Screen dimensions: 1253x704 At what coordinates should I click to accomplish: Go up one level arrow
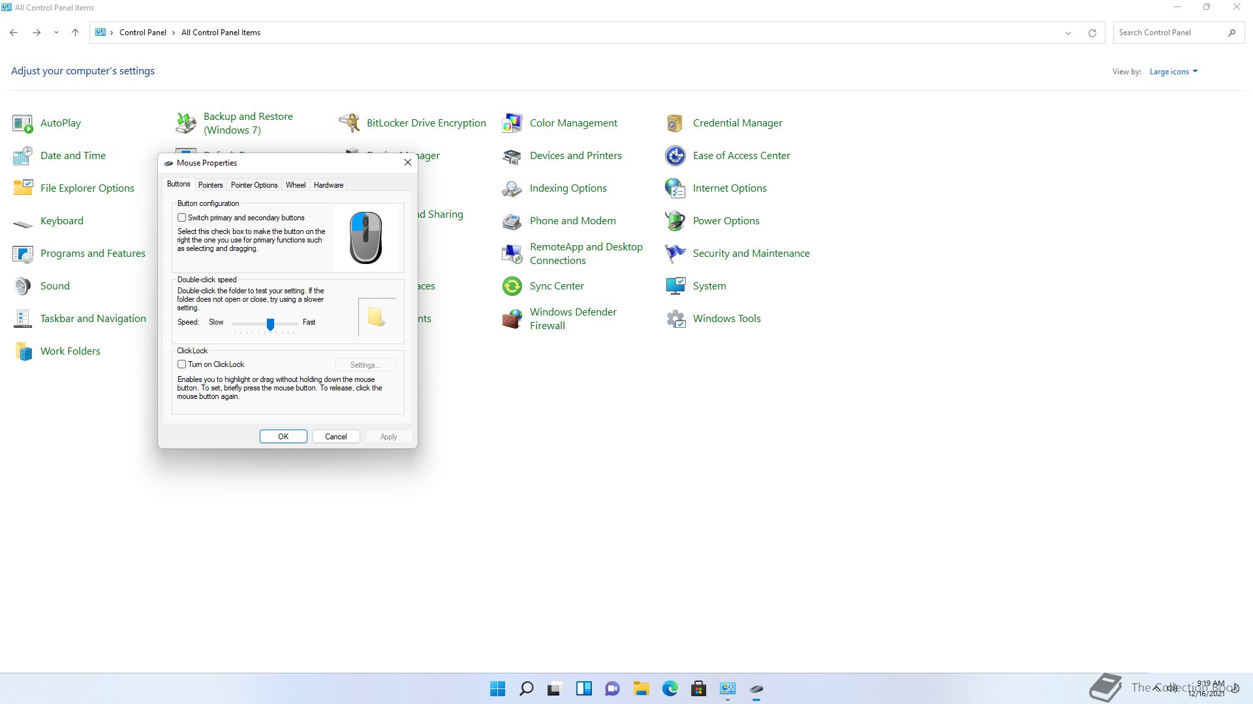(75, 33)
